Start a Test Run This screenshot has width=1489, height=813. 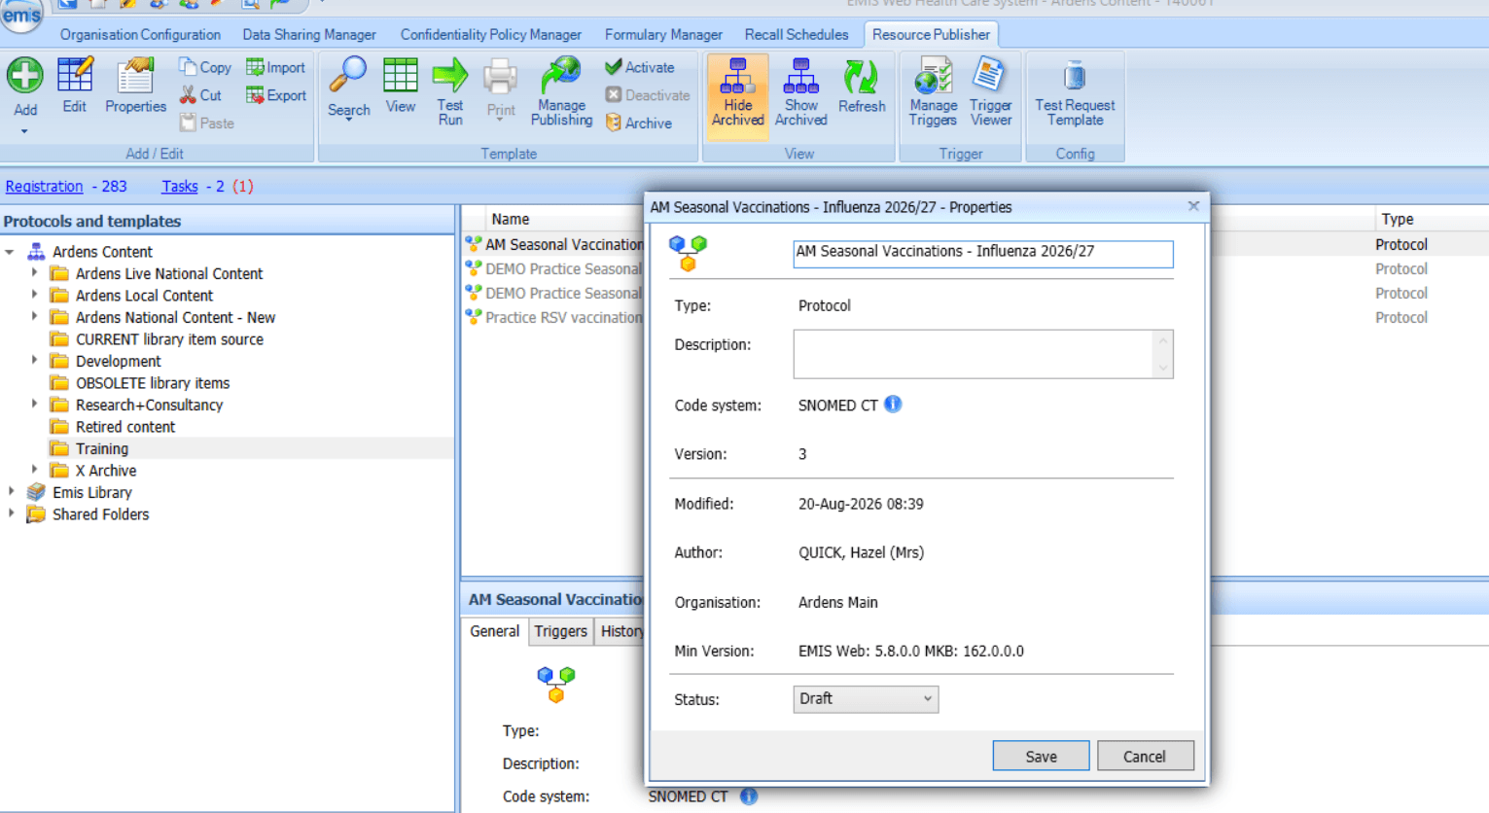click(450, 91)
